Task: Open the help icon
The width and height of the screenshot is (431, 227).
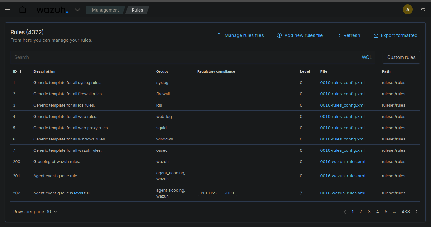Action: pyautogui.click(x=423, y=10)
